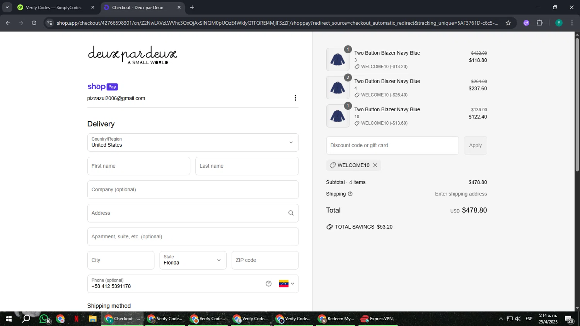Bookmark this page with the star icon
Screen dimensions: 580x326
508,23
